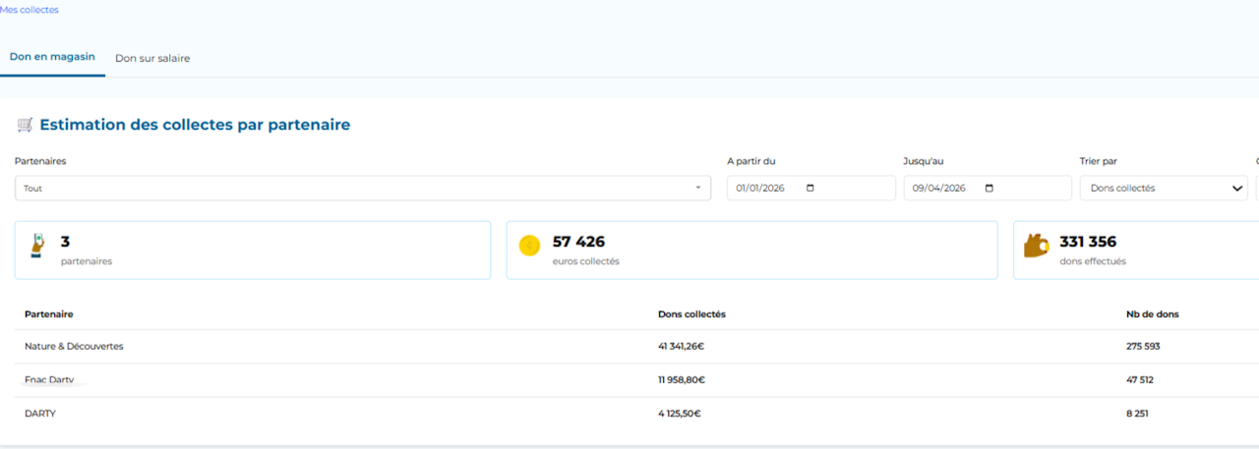The height and width of the screenshot is (449, 1259).
Task: Click the Jusqu'au date field
Action: pyautogui.click(x=988, y=188)
